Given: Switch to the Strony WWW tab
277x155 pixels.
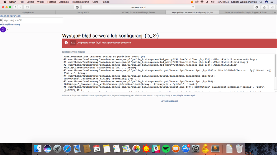Looking at the screenshot, I should [83, 12].
